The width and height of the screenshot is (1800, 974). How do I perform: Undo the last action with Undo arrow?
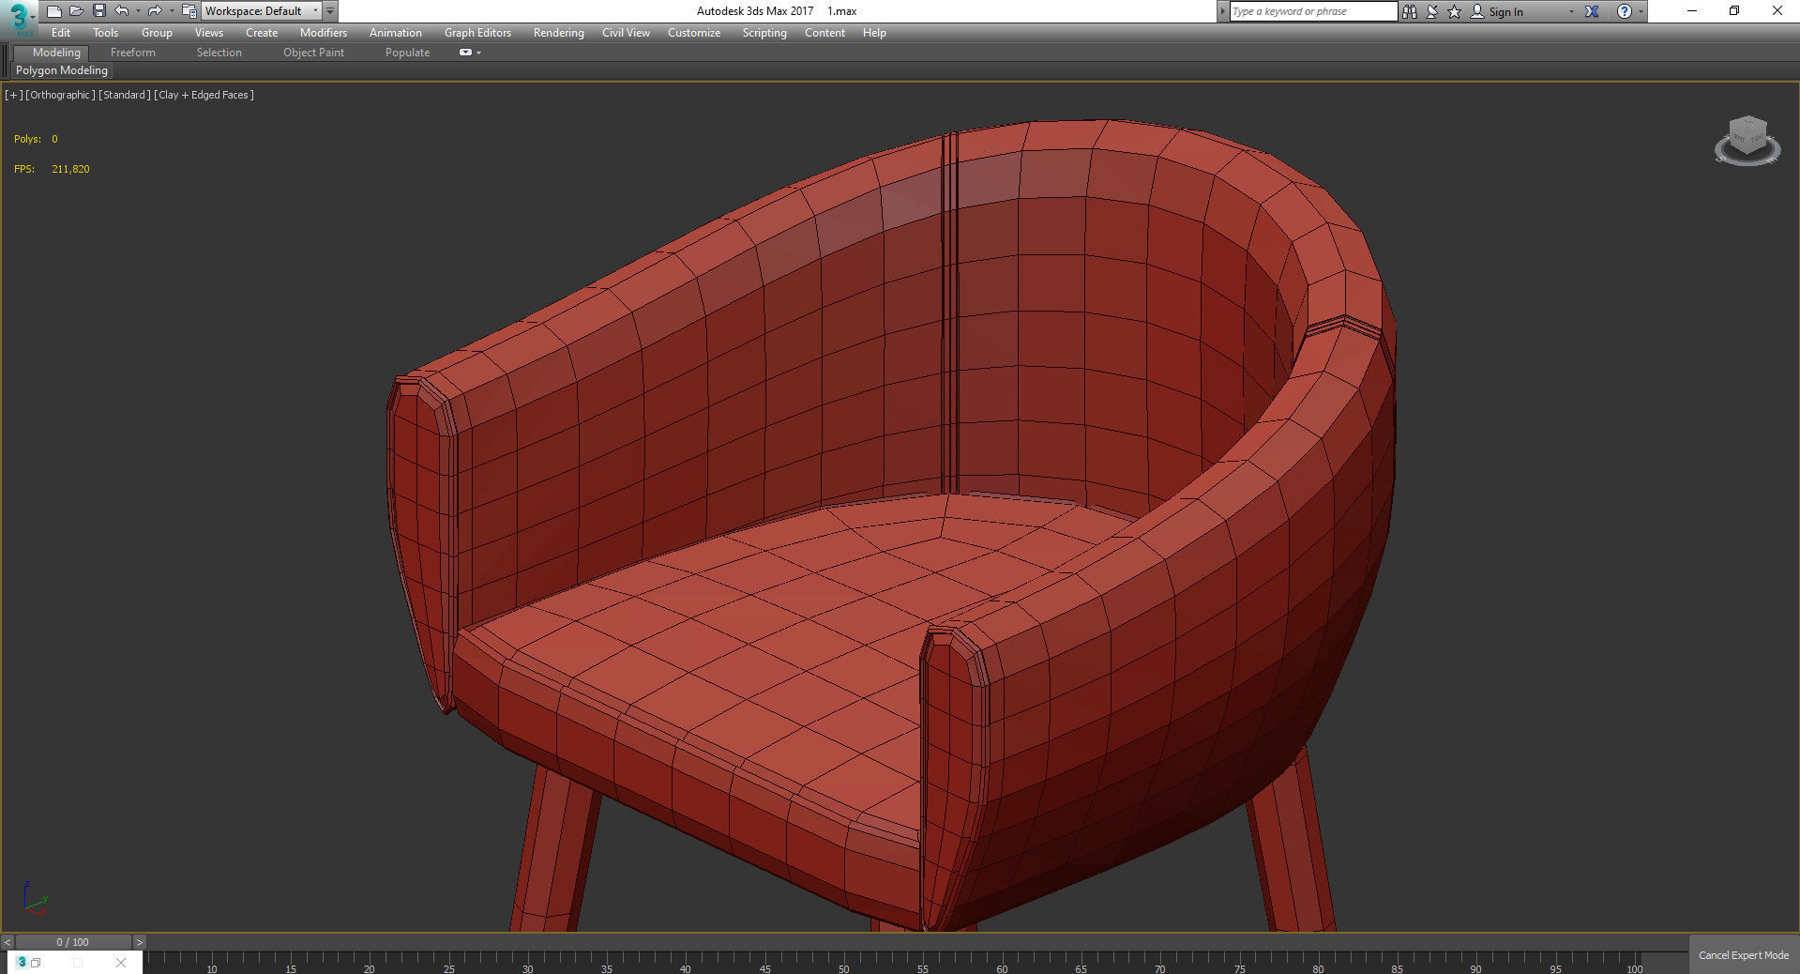coord(122,11)
